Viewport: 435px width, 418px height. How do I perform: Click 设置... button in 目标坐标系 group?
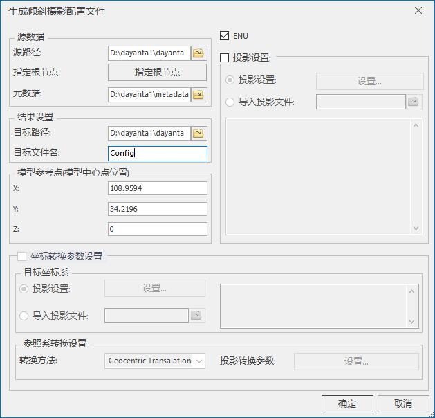click(x=155, y=289)
